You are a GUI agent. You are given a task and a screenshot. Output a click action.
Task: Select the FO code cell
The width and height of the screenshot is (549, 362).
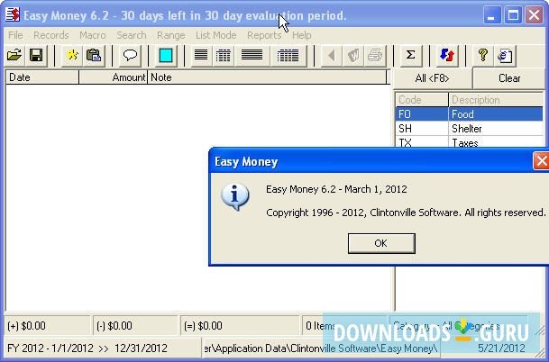click(x=422, y=114)
